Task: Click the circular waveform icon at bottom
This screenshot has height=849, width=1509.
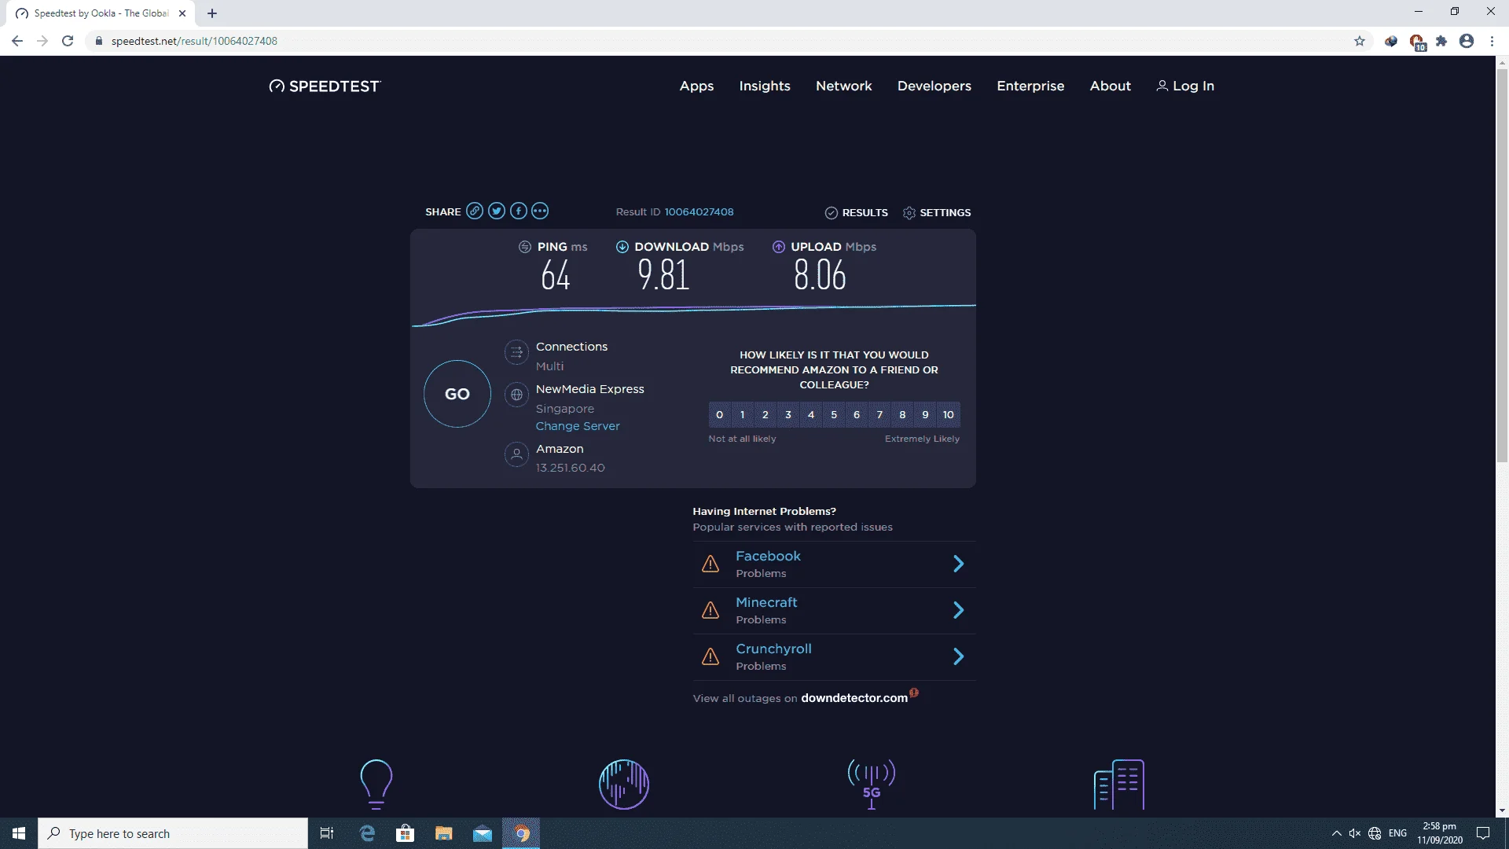Action: tap(624, 784)
